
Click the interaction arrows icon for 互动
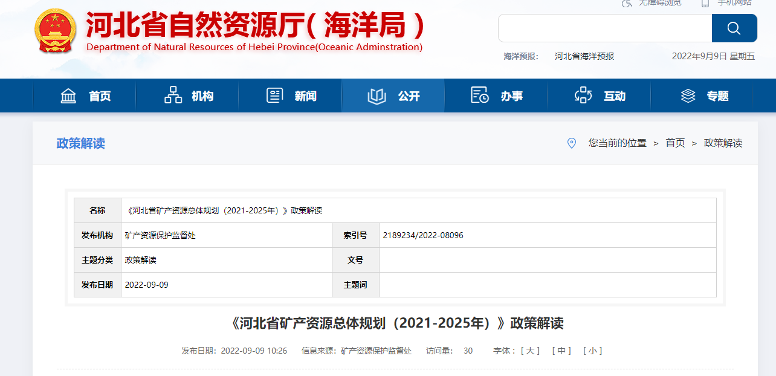coord(583,96)
